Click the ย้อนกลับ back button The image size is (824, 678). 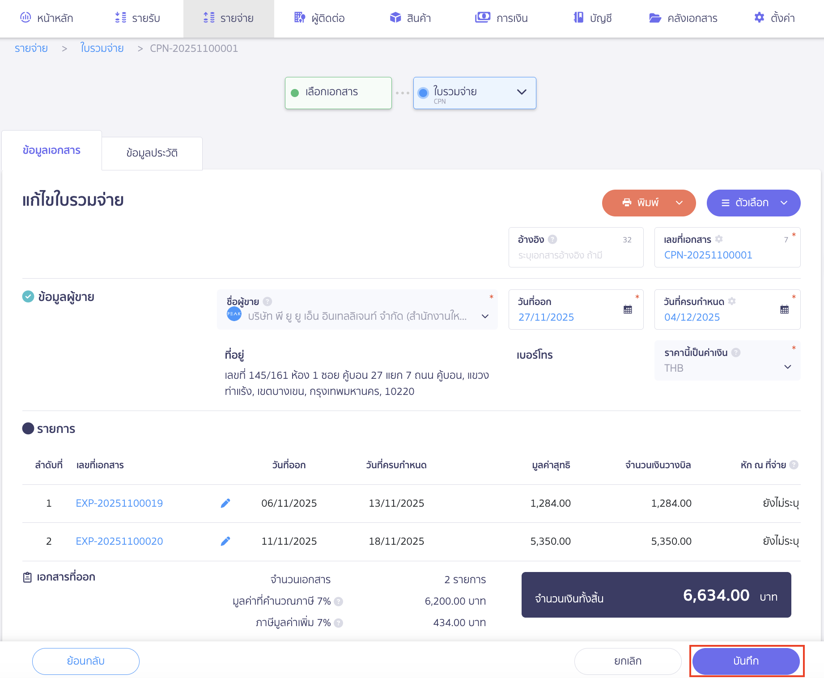point(86,661)
